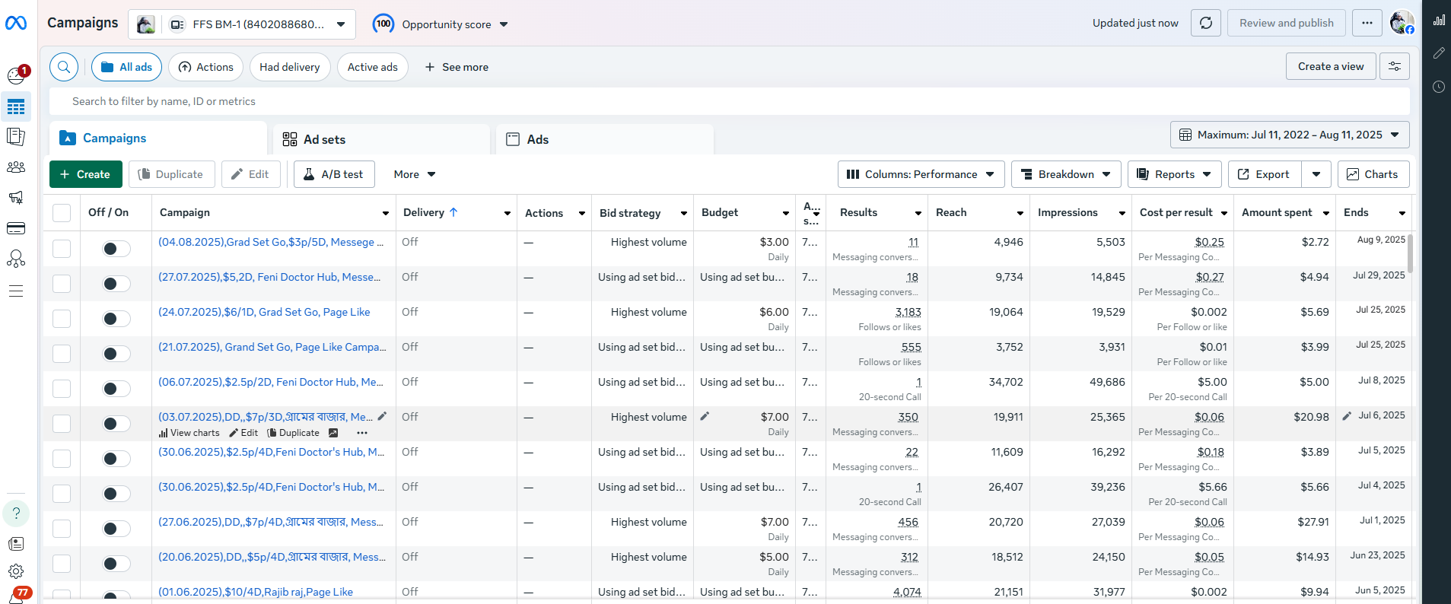Switch to the Ads tab

537,139
